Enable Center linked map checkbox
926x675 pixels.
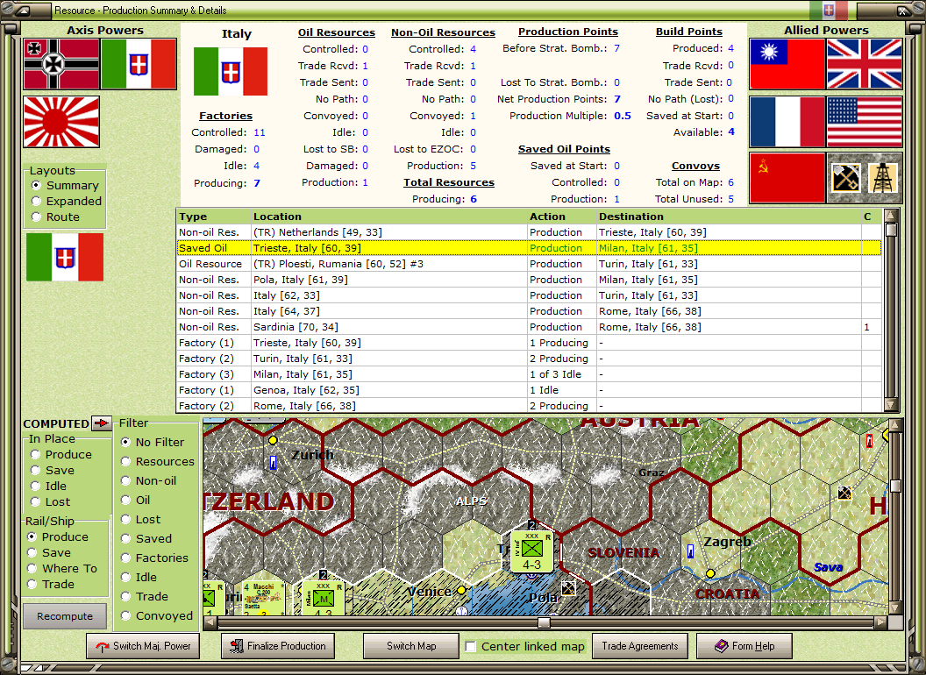[x=471, y=646]
